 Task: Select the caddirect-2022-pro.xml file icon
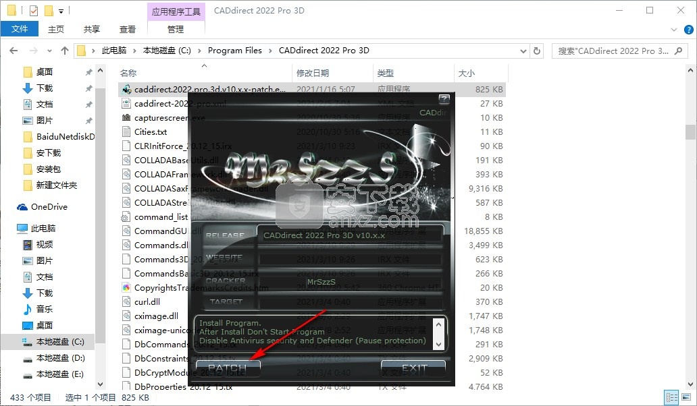point(126,103)
